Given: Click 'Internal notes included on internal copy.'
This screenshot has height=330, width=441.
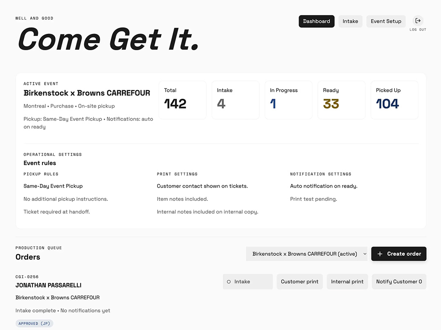Looking at the screenshot, I should point(207,212).
